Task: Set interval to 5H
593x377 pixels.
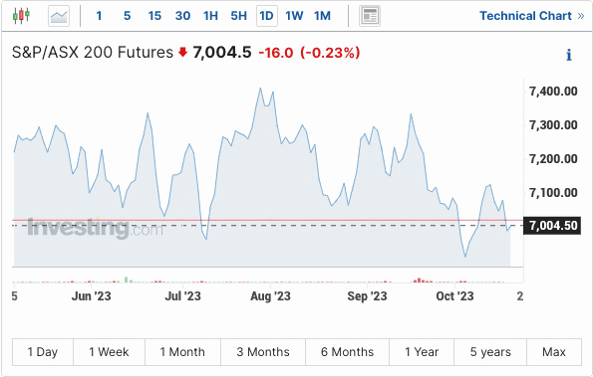Action: [x=238, y=16]
